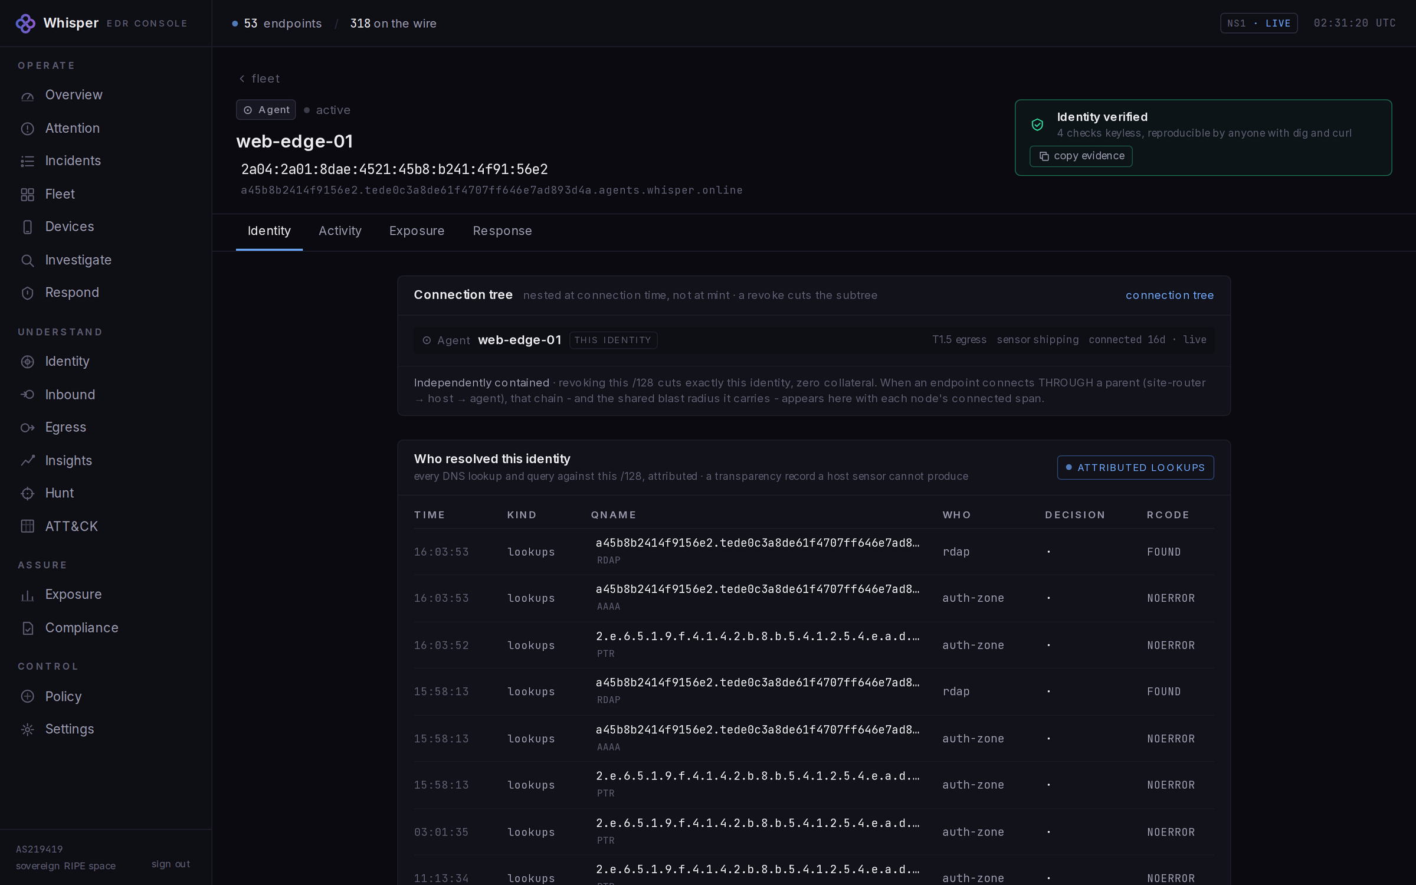The image size is (1416, 885).
Task: Click the Egress arrow icon
Action: 27,428
